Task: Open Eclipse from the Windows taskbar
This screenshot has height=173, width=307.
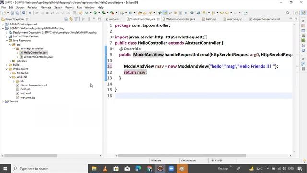Action: point(160,169)
